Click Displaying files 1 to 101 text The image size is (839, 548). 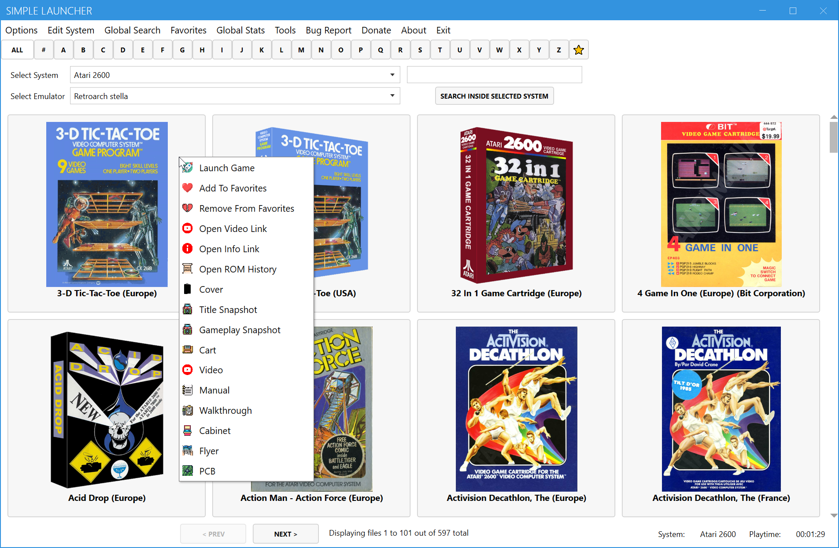[x=399, y=533]
